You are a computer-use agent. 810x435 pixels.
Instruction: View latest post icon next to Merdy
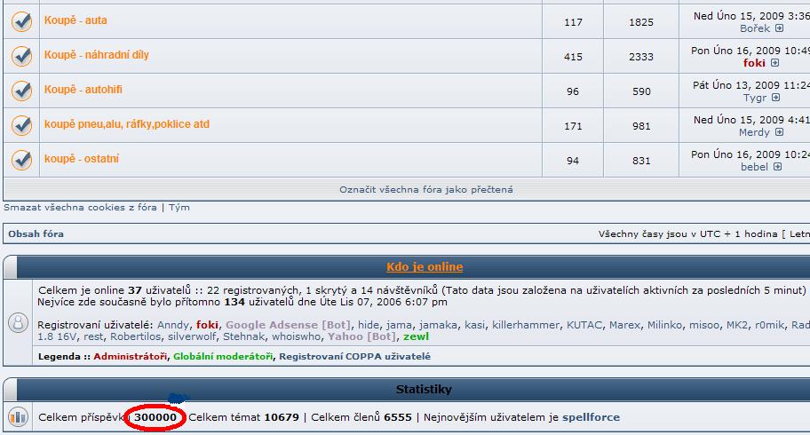pos(780,132)
